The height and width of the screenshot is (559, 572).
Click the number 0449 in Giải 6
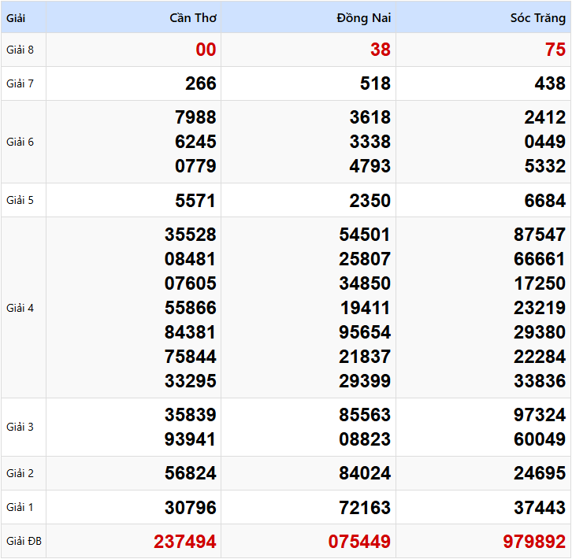pos(545,142)
